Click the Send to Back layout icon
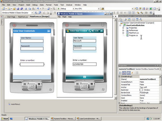Image resolution: width=162 pixels, height=121 pixels. pyautogui.click(x=141, y=13)
